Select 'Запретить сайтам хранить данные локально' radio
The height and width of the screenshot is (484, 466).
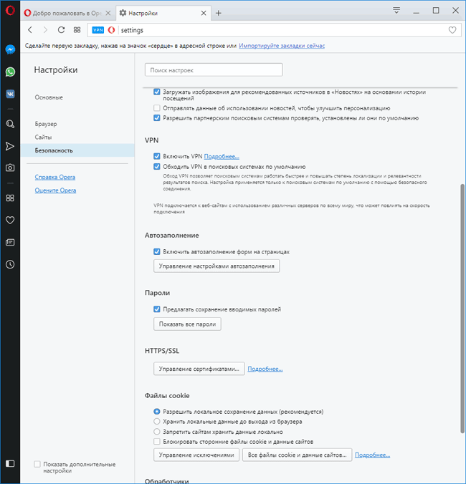(x=157, y=432)
